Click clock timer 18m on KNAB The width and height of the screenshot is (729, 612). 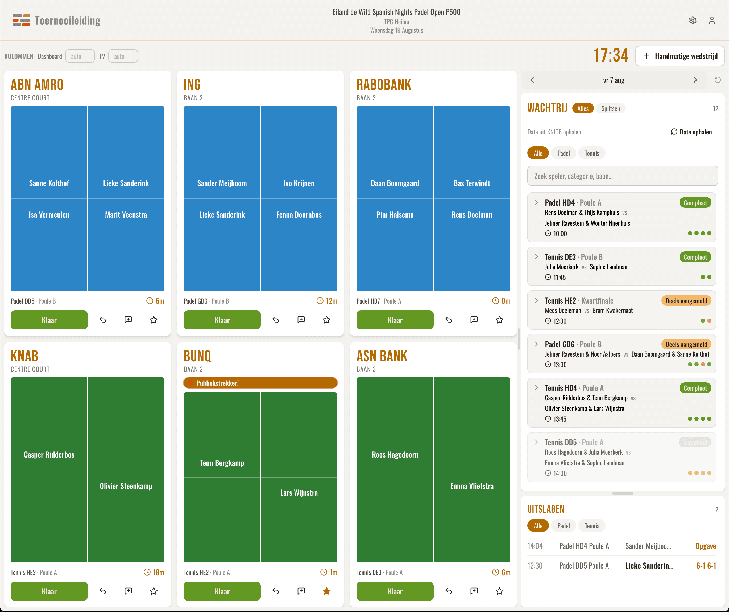tap(154, 572)
